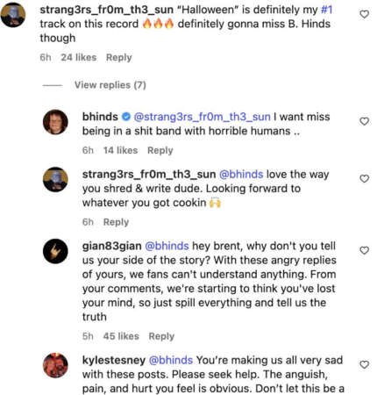This screenshot has width=377, height=395.
Task: Open the #1 hashtag link
Action: pyautogui.click(x=327, y=10)
